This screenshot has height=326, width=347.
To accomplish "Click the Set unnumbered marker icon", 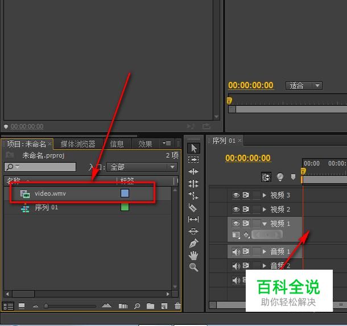I will [x=293, y=177].
